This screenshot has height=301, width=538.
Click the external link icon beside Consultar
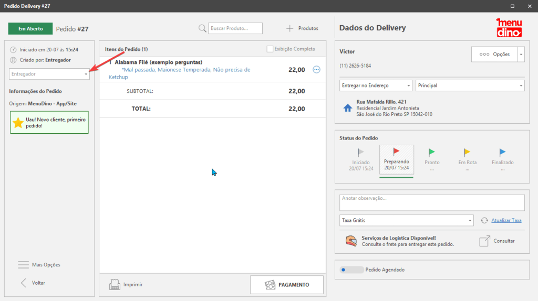(x=484, y=241)
